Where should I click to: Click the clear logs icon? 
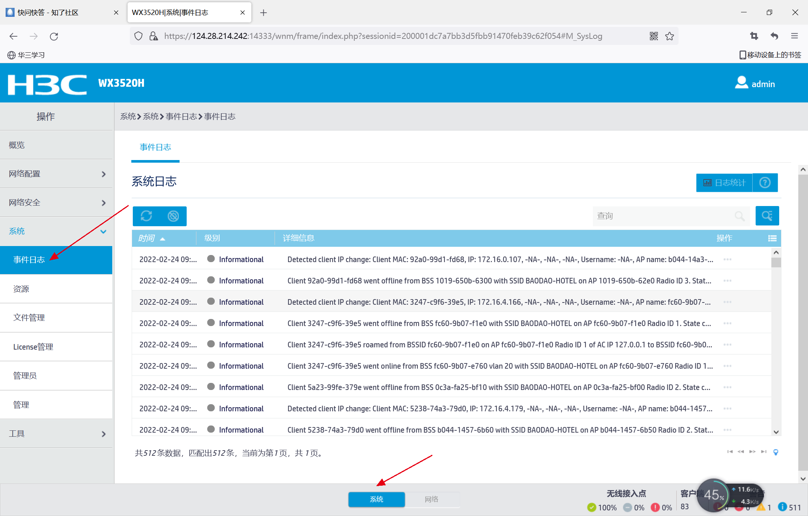[x=173, y=216]
